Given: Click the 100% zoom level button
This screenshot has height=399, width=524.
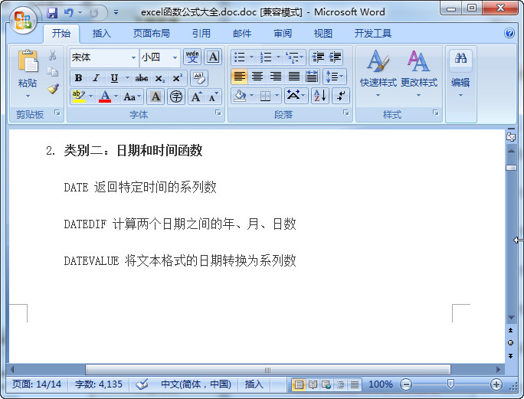Looking at the screenshot, I should coord(380,384).
